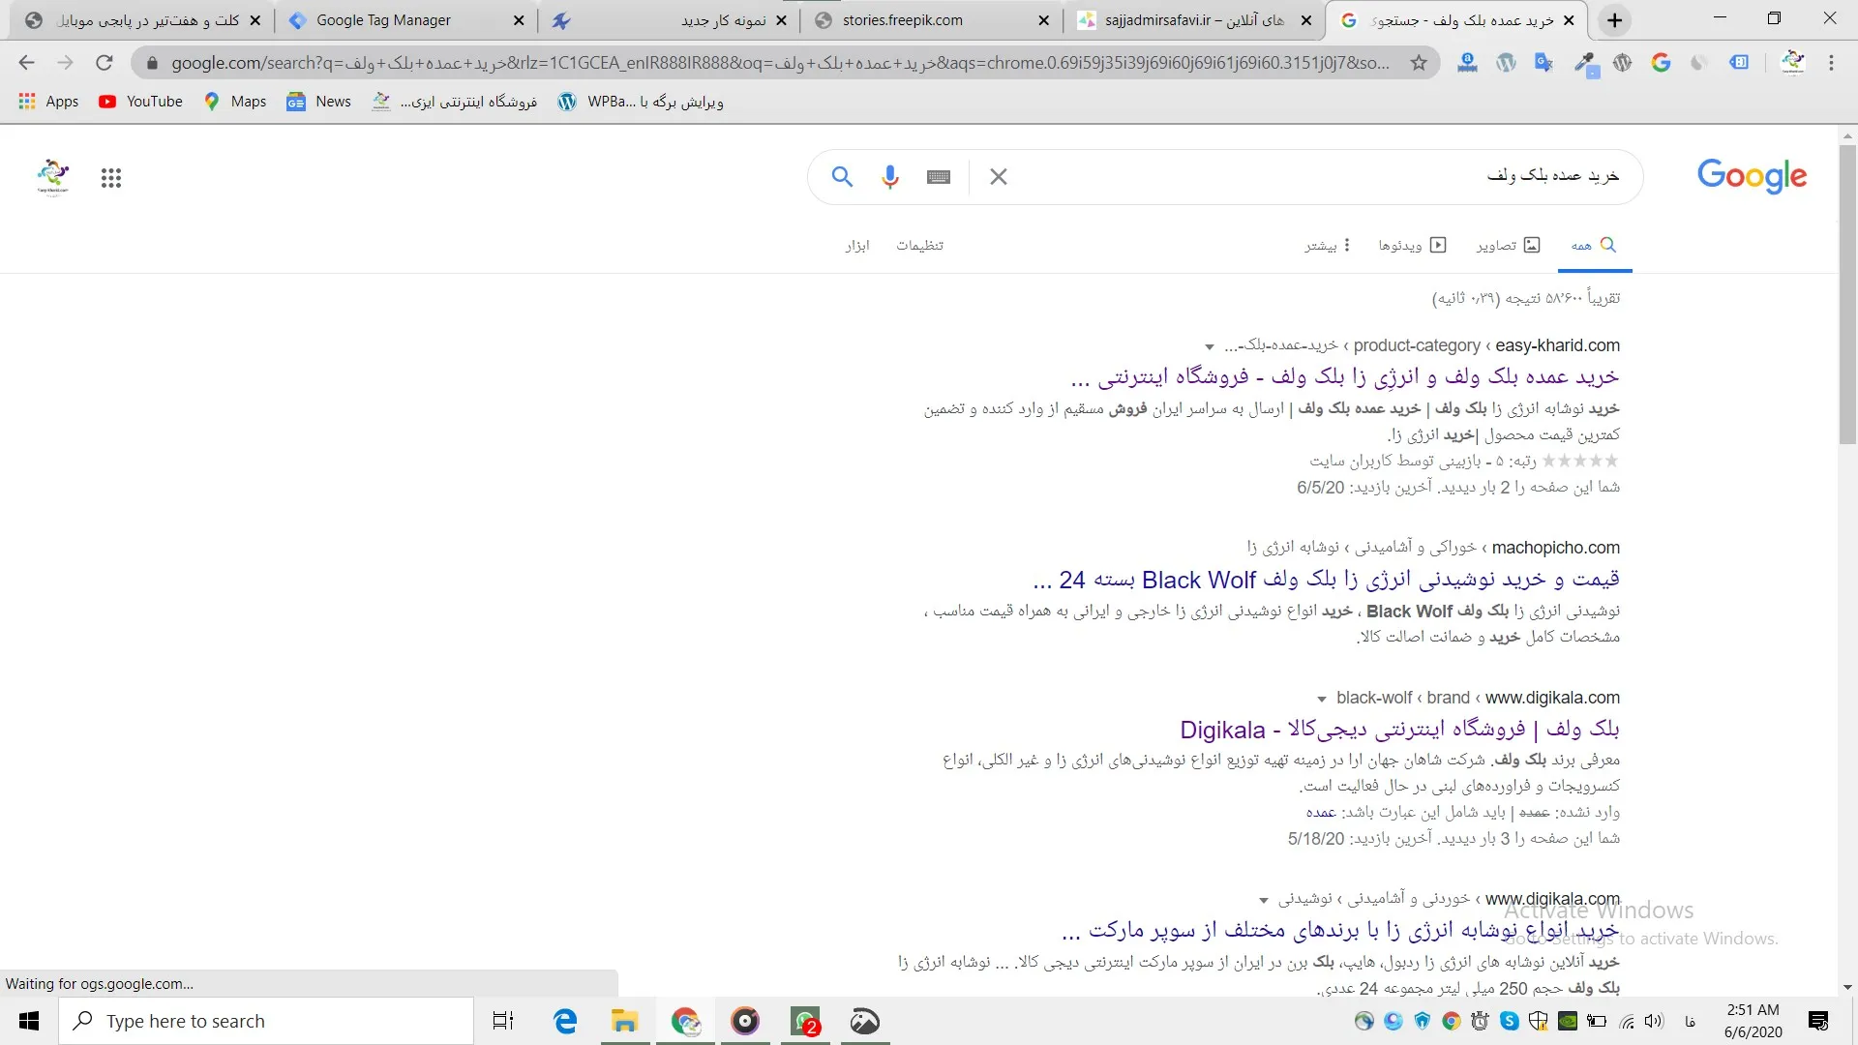This screenshot has height=1045, width=1858.
Task: Click the ابزار tools button
Action: pyautogui.click(x=856, y=246)
